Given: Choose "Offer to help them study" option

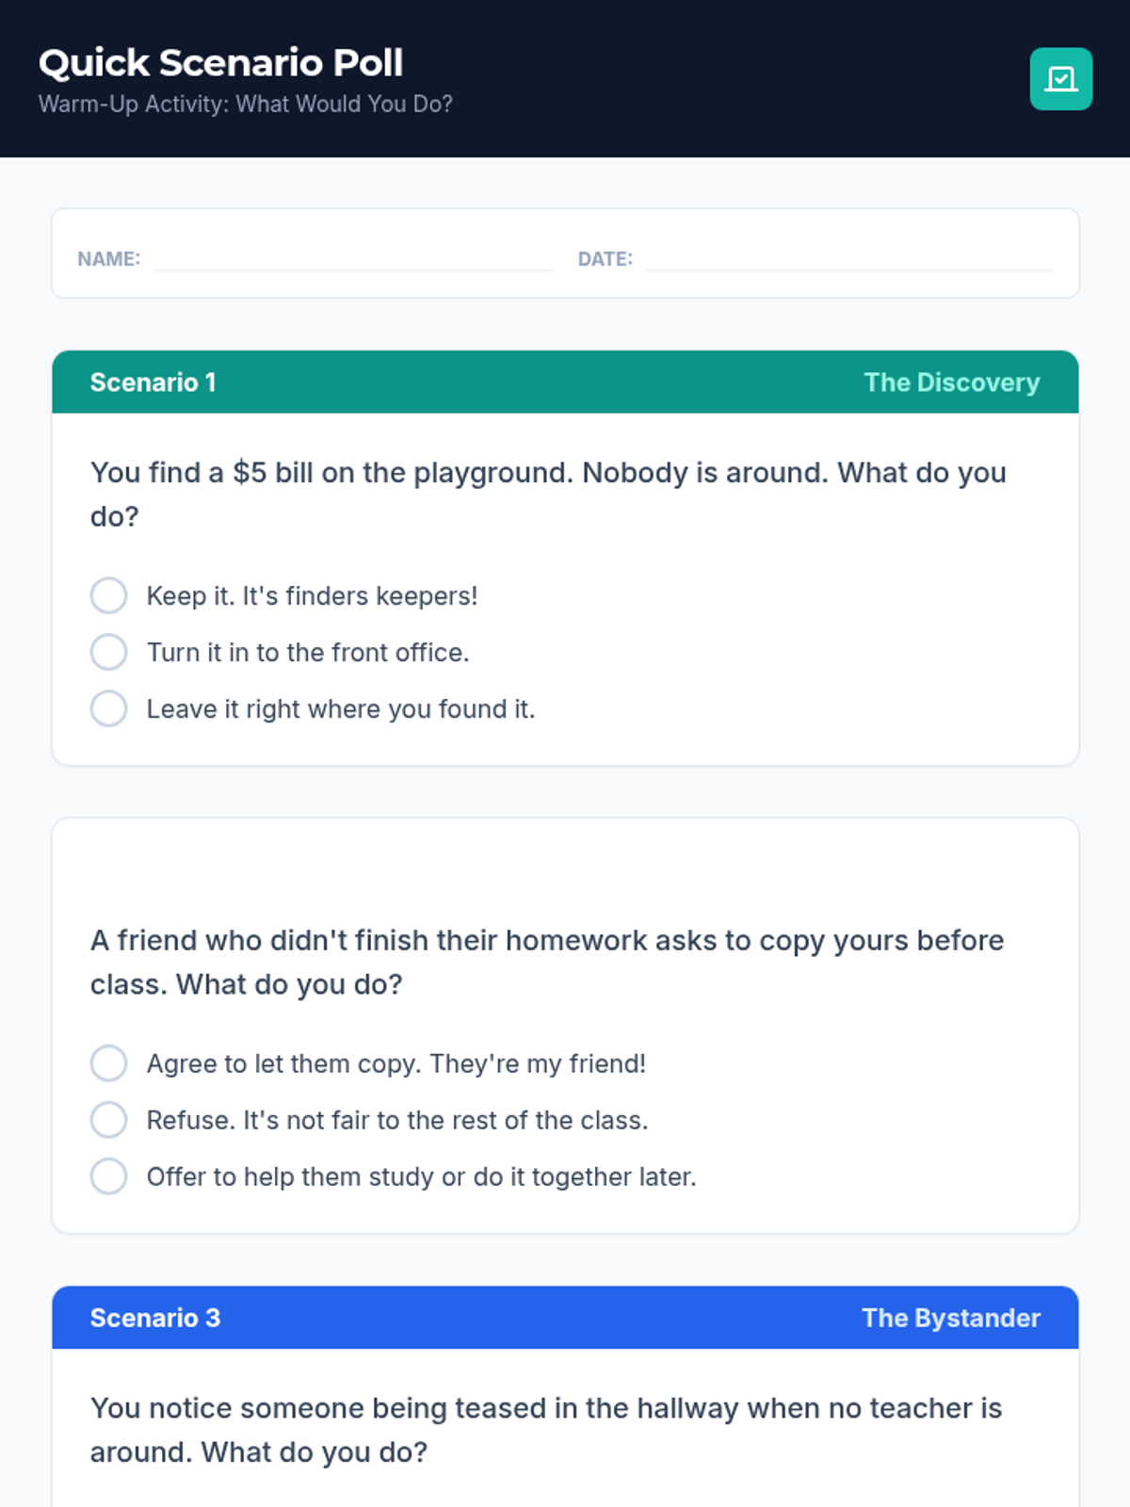Looking at the screenshot, I should [x=109, y=1176].
